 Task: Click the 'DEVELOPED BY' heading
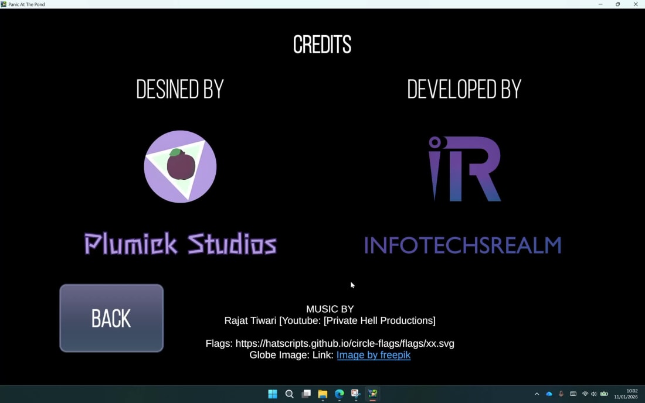coord(464,89)
